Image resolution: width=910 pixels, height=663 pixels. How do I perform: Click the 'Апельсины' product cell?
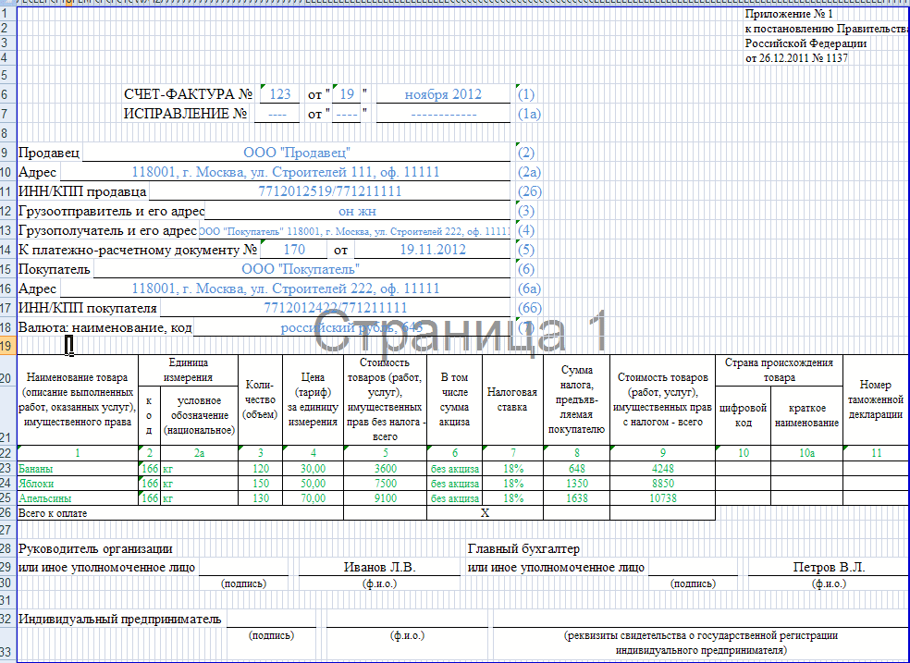pos(78,498)
